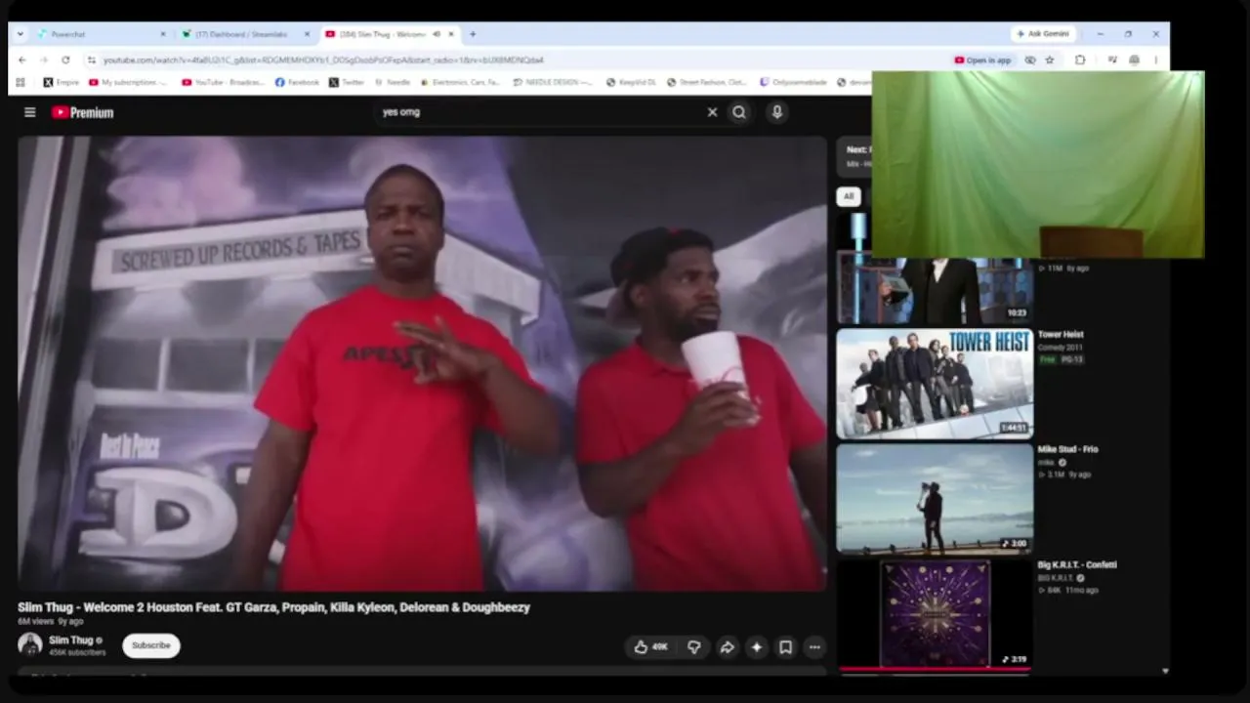Start voice search with the microphone
1250x703 pixels.
[777, 112]
